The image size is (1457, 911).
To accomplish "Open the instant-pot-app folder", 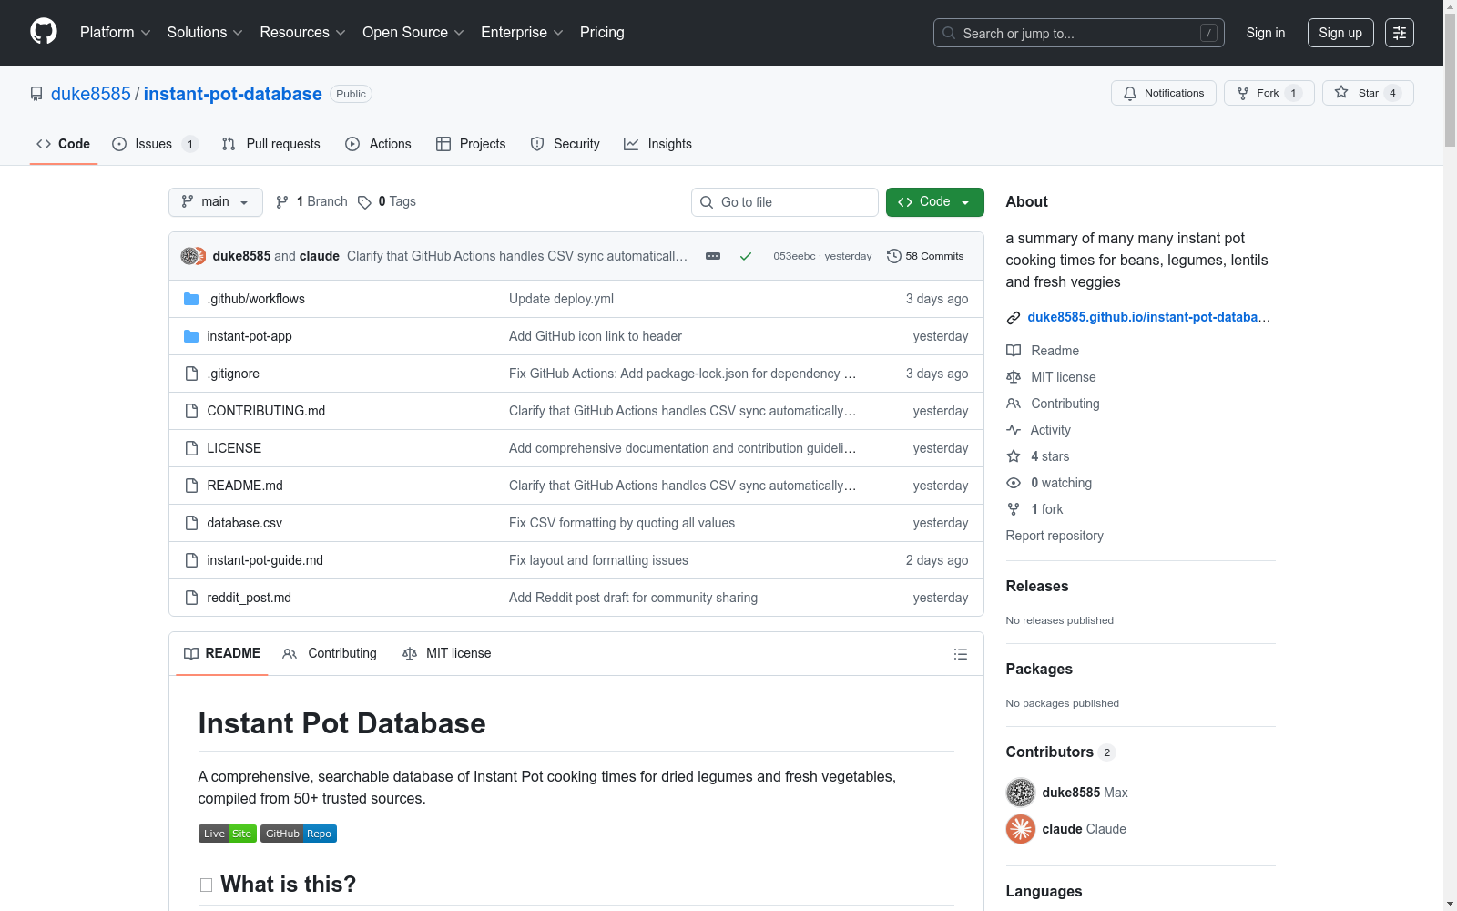I will [250, 336].
